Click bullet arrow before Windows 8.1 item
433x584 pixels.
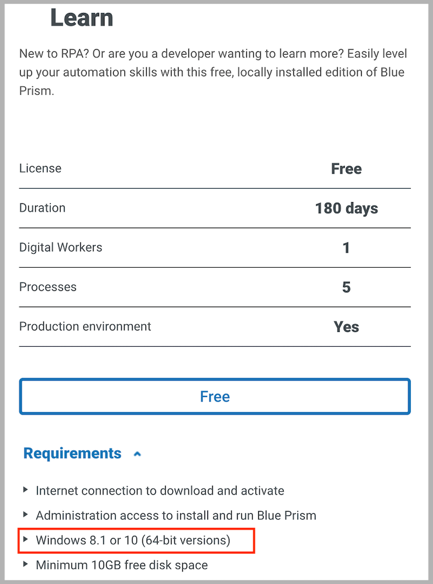[x=25, y=540]
